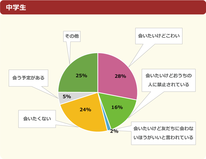The height and width of the screenshot is (159, 206).
Task: Click the 友だちに会わないほうがいい callout label
Action: click(163, 133)
